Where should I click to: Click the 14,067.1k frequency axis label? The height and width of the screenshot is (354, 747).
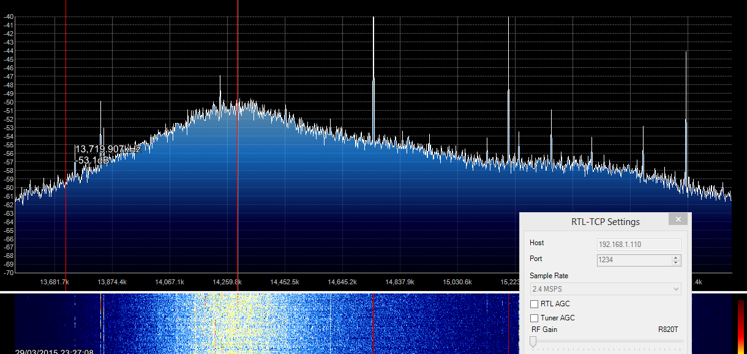point(170,282)
